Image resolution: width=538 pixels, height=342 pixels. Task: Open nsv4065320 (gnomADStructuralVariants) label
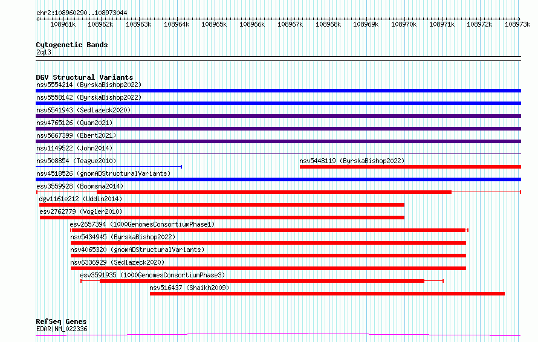(137, 250)
